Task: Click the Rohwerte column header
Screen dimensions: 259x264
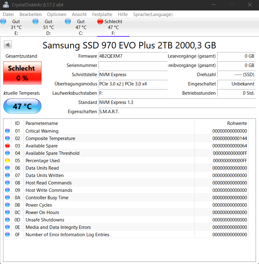Action: point(222,123)
